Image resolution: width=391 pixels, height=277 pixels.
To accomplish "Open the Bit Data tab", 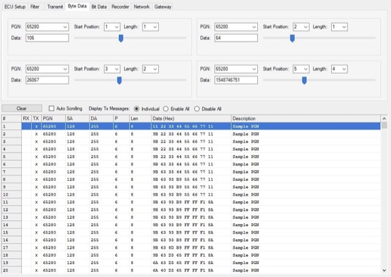I will click(98, 7).
